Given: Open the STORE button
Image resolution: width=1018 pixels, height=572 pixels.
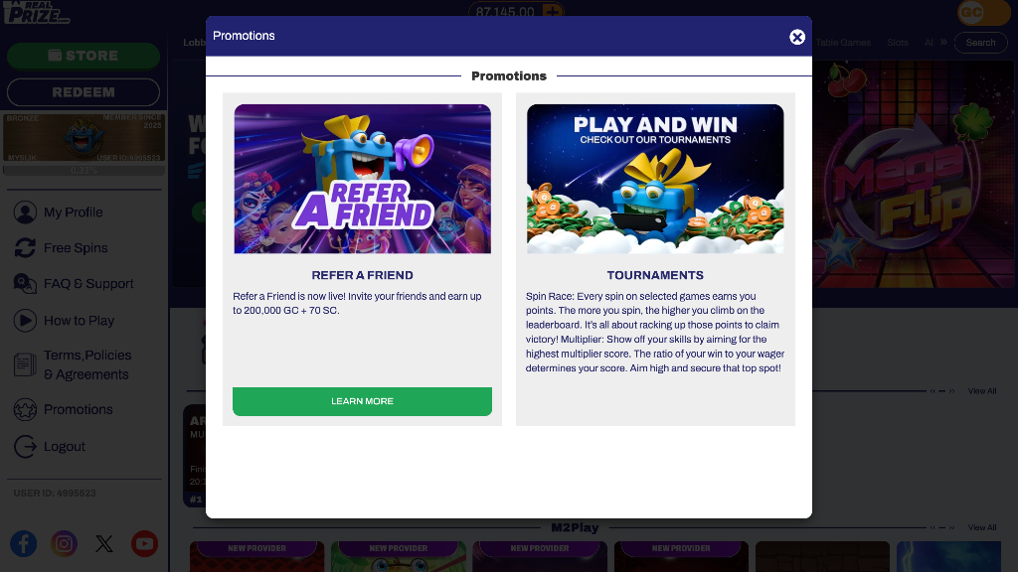Looking at the screenshot, I should [x=84, y=56].
